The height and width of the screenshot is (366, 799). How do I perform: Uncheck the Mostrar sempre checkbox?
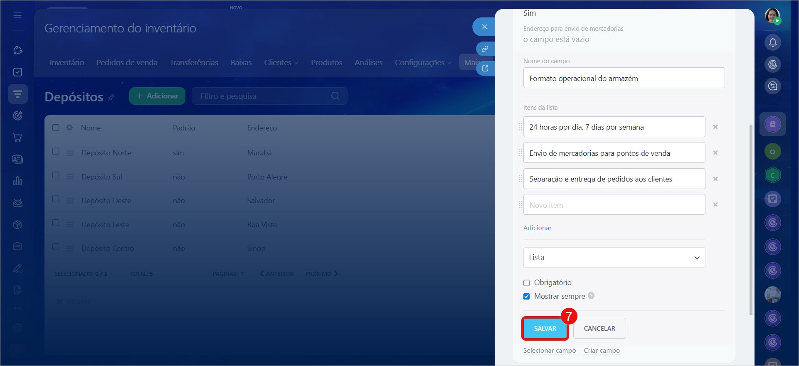coord(526,296)
